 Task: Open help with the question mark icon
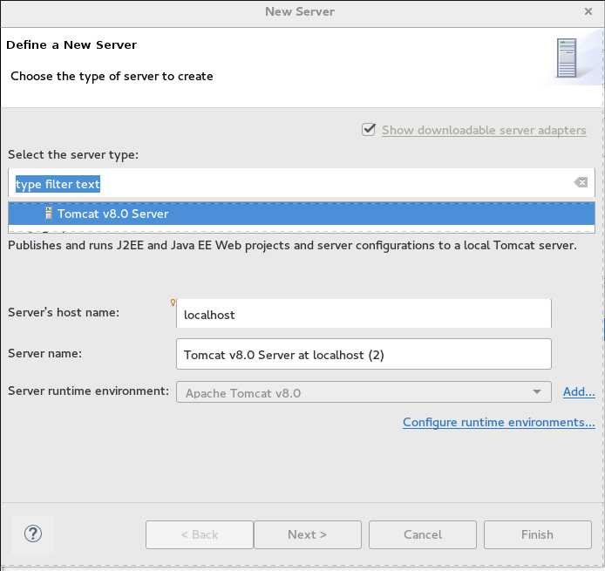point(33,534)
